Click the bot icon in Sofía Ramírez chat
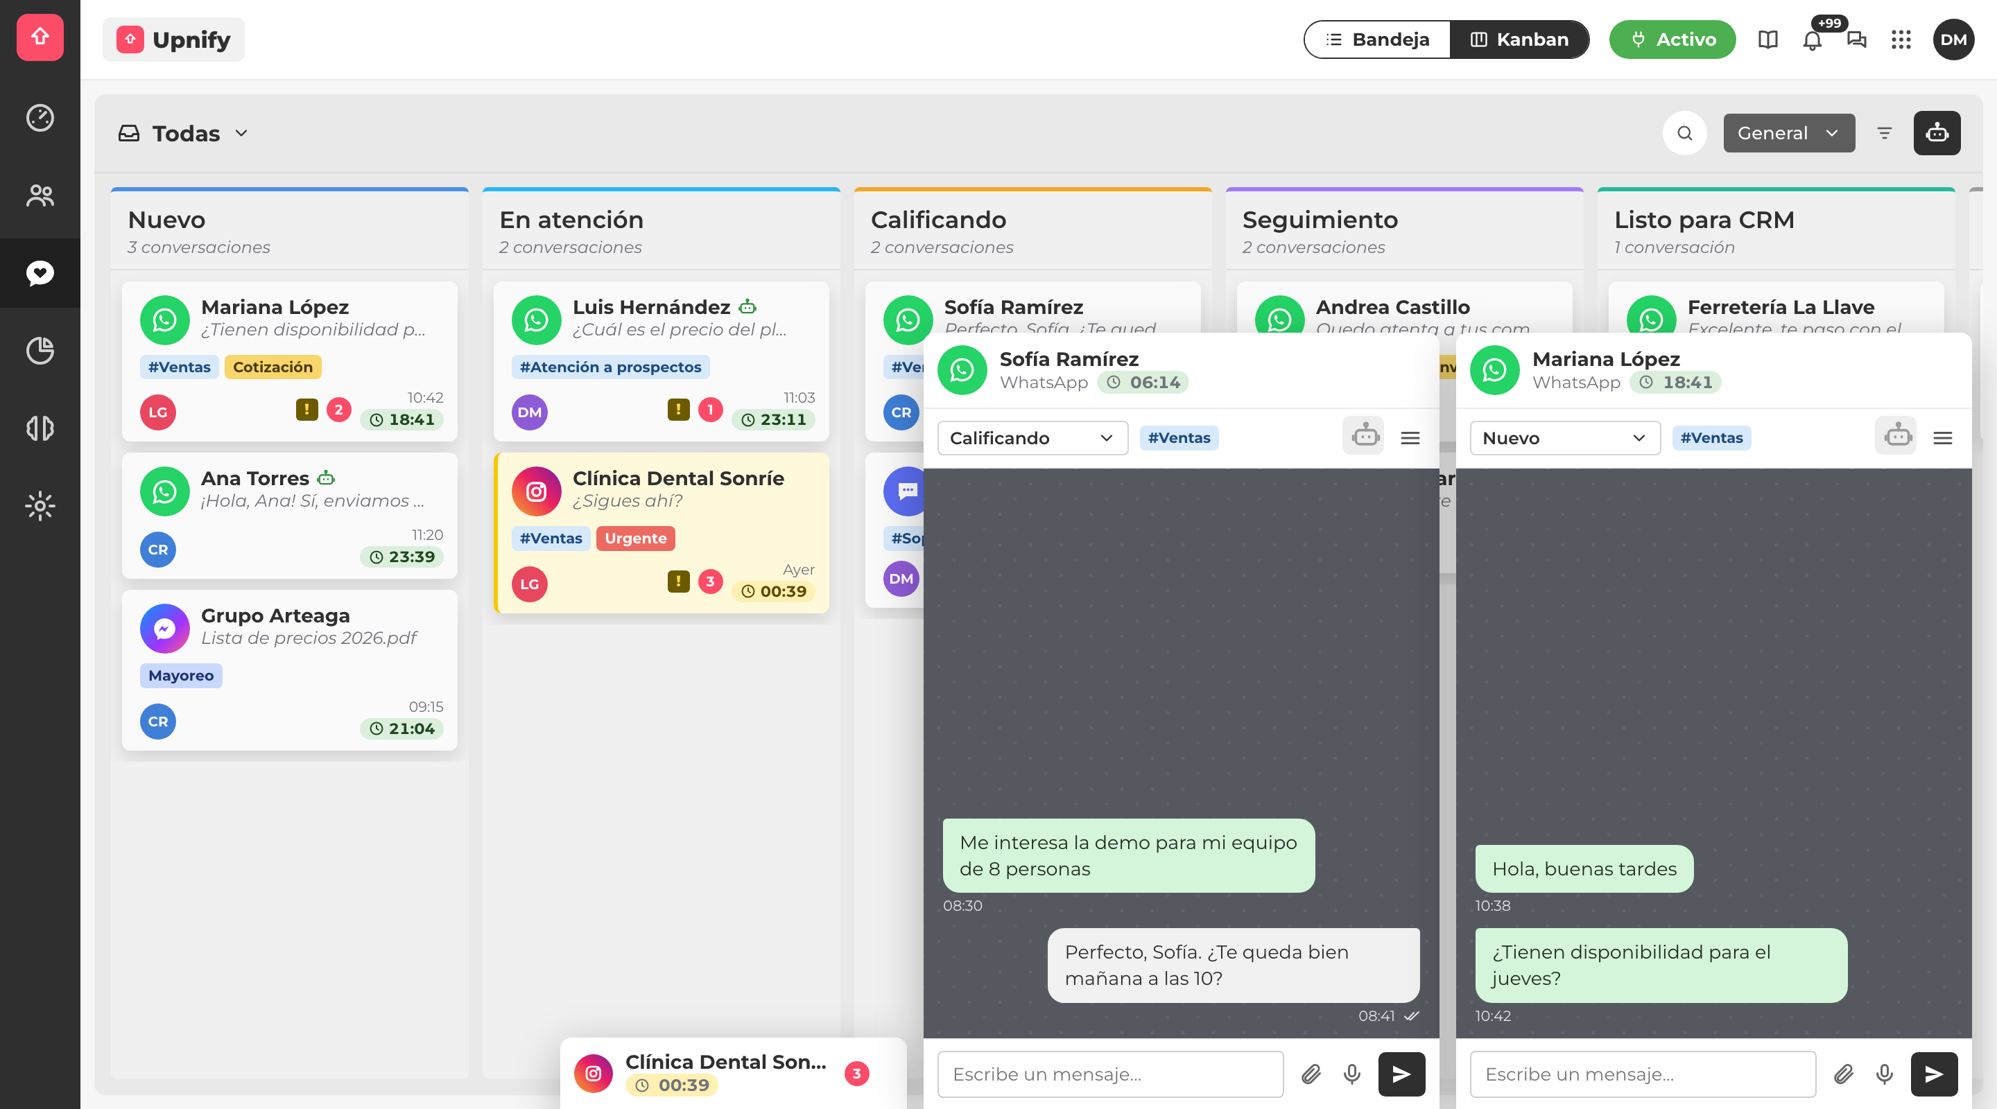Screen dimensions: 1997x1109 [1365, 436]
